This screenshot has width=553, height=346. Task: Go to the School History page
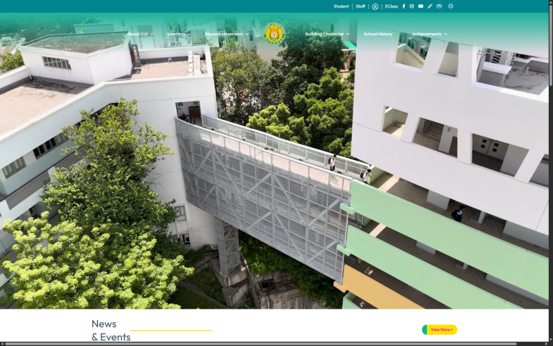[377, 34]
